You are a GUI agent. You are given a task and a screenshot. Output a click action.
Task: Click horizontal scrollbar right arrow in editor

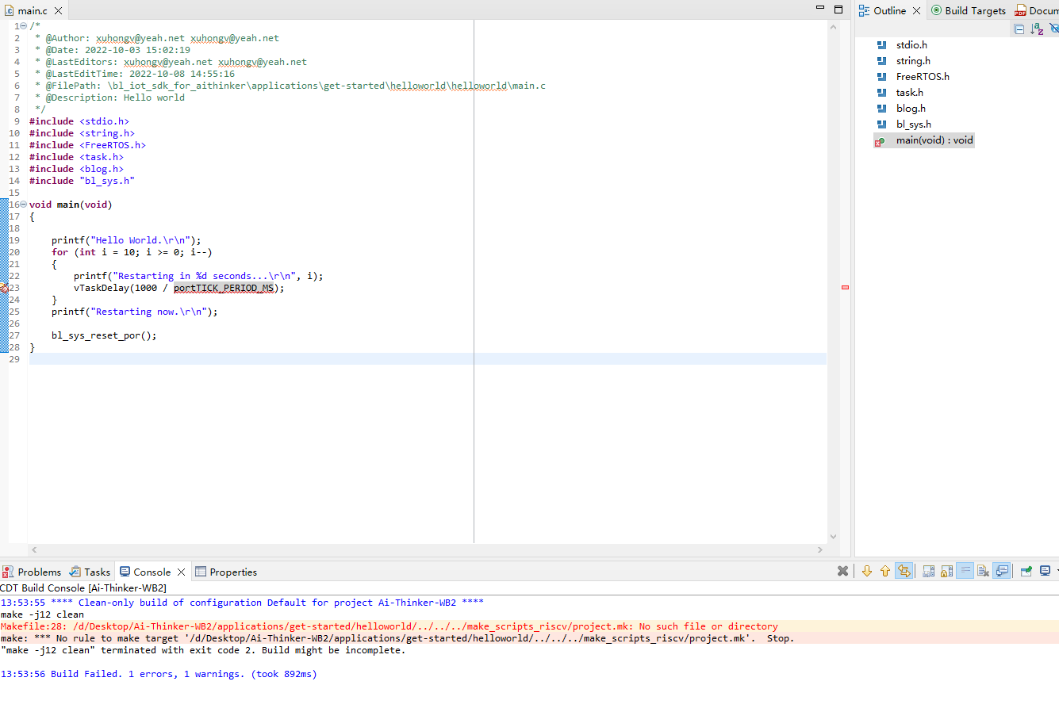820,549
